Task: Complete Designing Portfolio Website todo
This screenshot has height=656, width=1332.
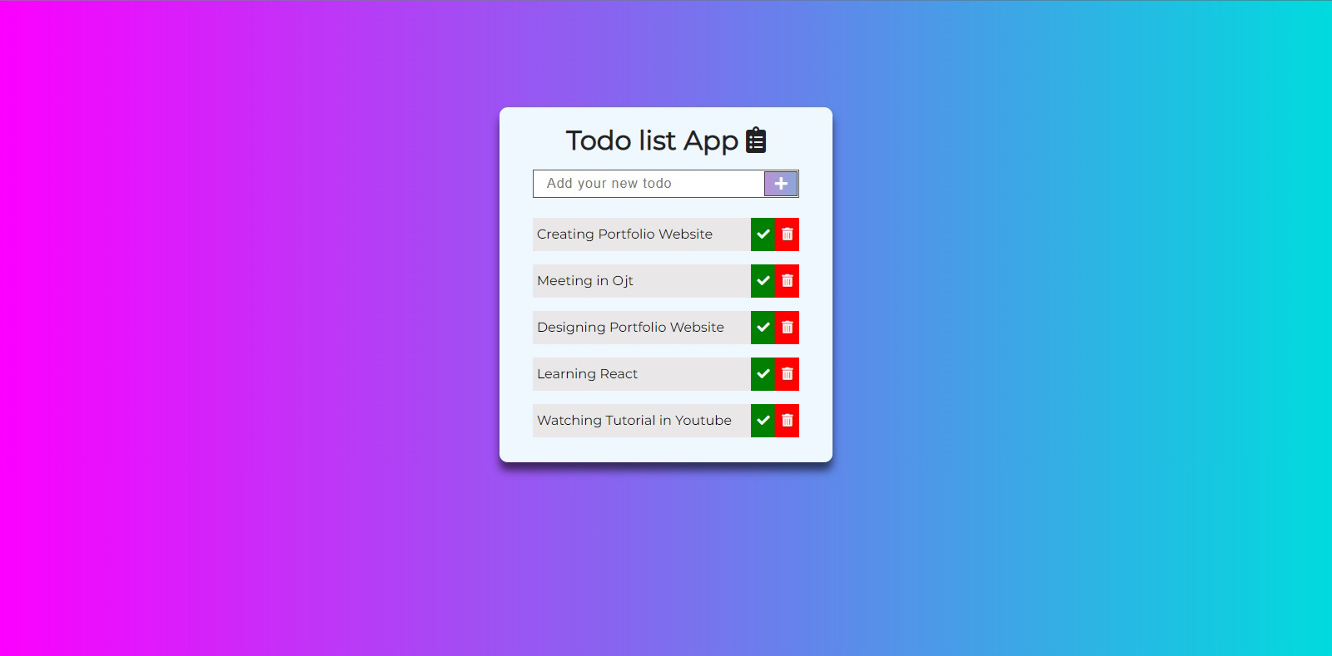Action: coord(763,328)
